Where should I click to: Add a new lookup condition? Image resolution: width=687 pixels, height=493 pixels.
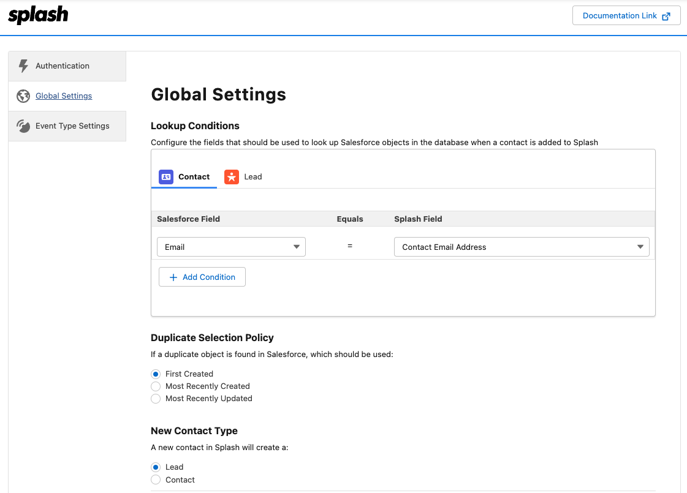tap(202, 277)
